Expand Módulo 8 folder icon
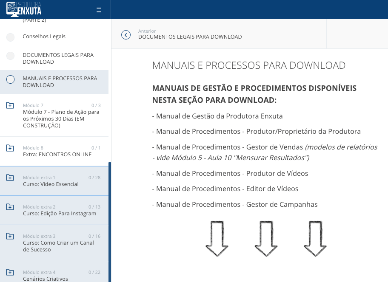The width and height of the screenshot is (388, 282). coord(10,148)
